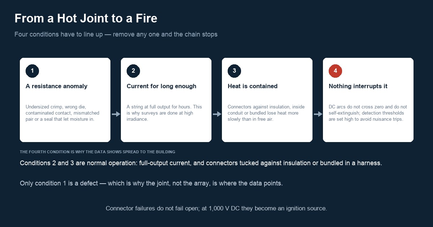The width and height of the screenshot is (433, 227).
Task: Click the number 3 circle badge
Action: (x=234, y=71)
